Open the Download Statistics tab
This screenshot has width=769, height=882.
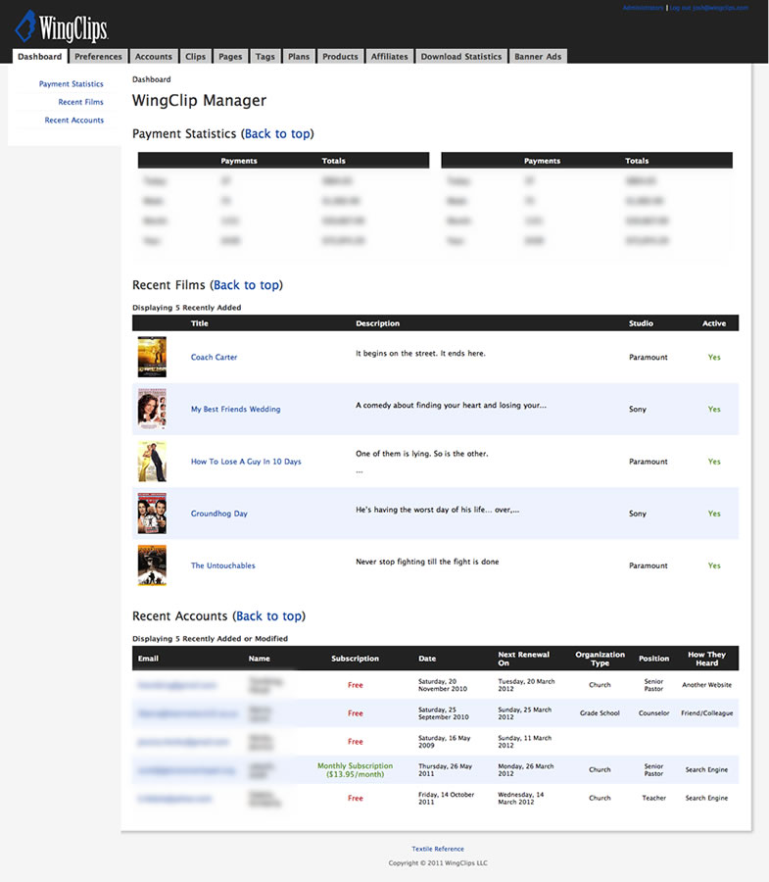[x=460, y=57]
